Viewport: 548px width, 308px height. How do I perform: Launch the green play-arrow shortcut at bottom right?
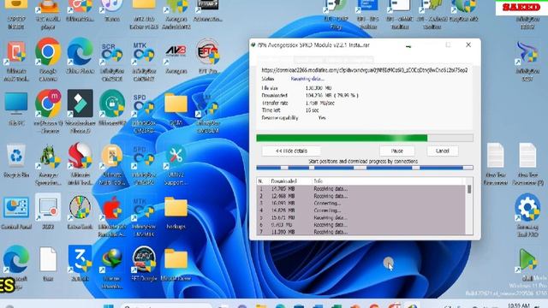(527, 260)
